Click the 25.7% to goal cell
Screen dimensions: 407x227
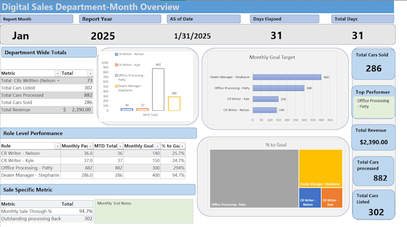tap(173, 153)
